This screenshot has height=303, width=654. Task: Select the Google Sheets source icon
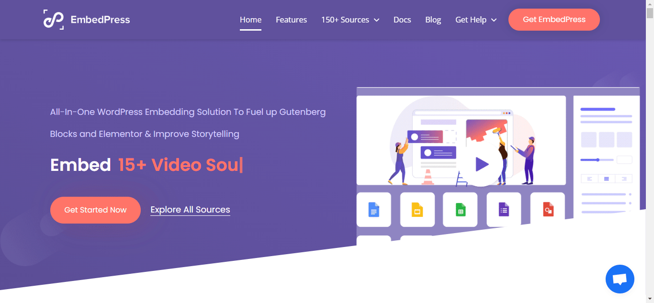(460, 209)
